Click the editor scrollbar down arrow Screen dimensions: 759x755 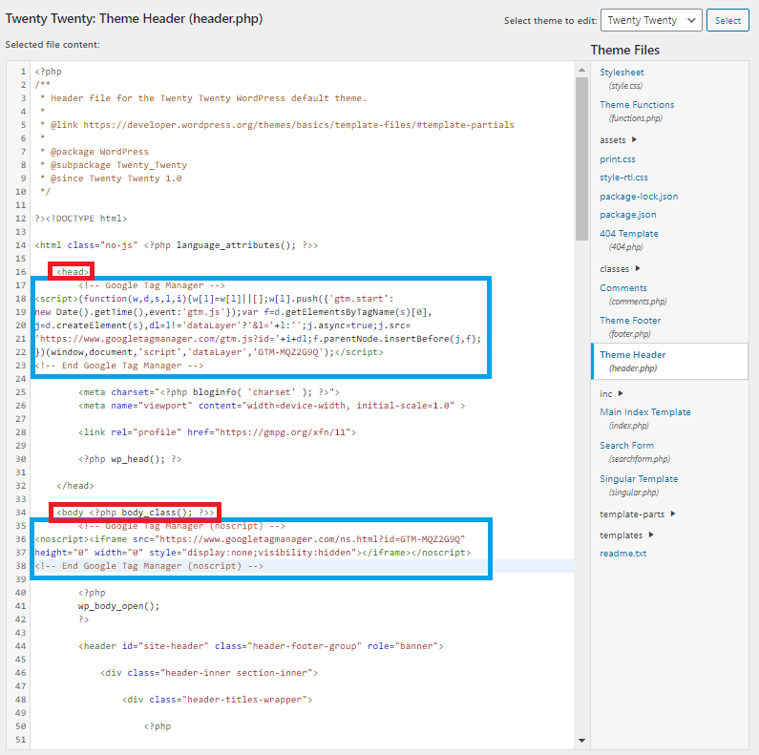[581, 741]
